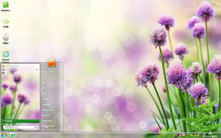Click the 关机 (Shut down) button

(46, 127)
